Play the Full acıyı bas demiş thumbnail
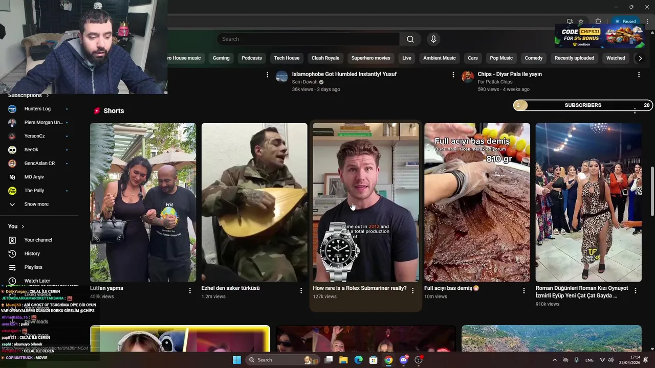 point(477,202)
